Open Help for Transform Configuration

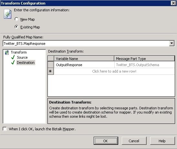(162, 141)
